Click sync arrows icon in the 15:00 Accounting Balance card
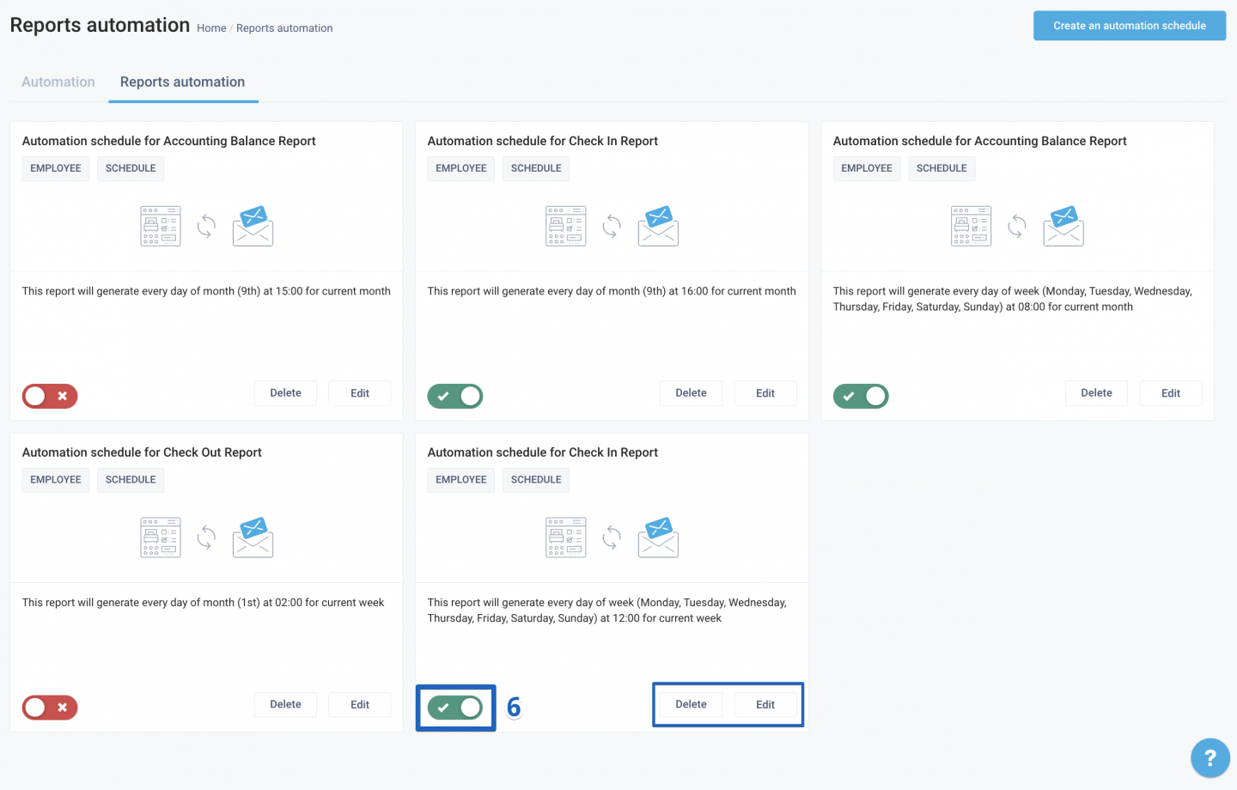1237x790 pixels. click(206, 226)
